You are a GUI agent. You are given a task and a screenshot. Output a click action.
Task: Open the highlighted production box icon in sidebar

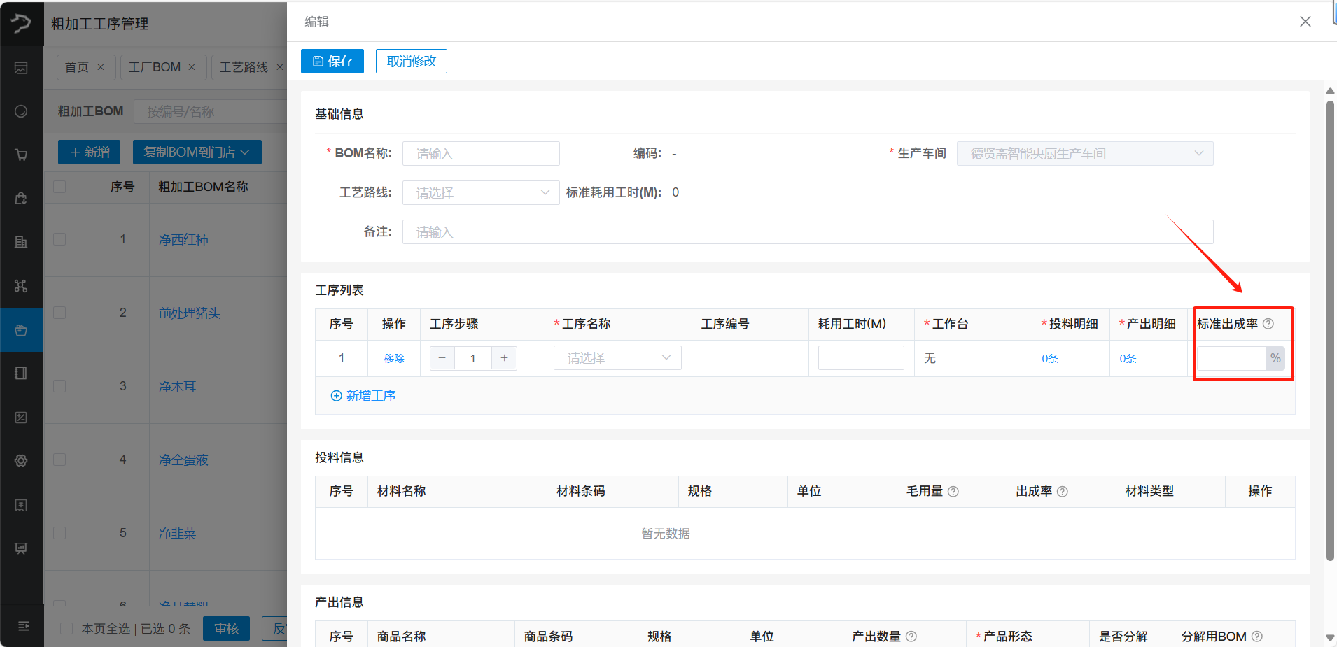(21, 329)
